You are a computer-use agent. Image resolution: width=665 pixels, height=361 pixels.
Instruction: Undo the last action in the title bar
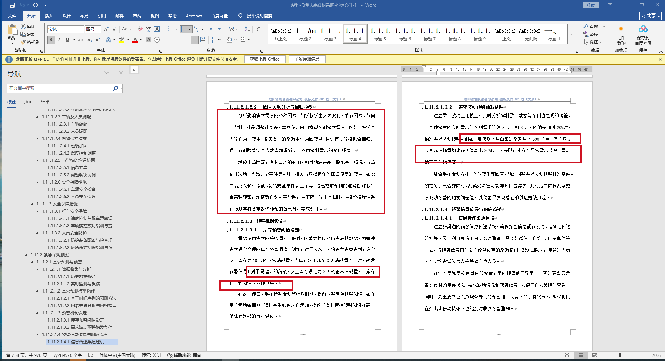point(22,5)
